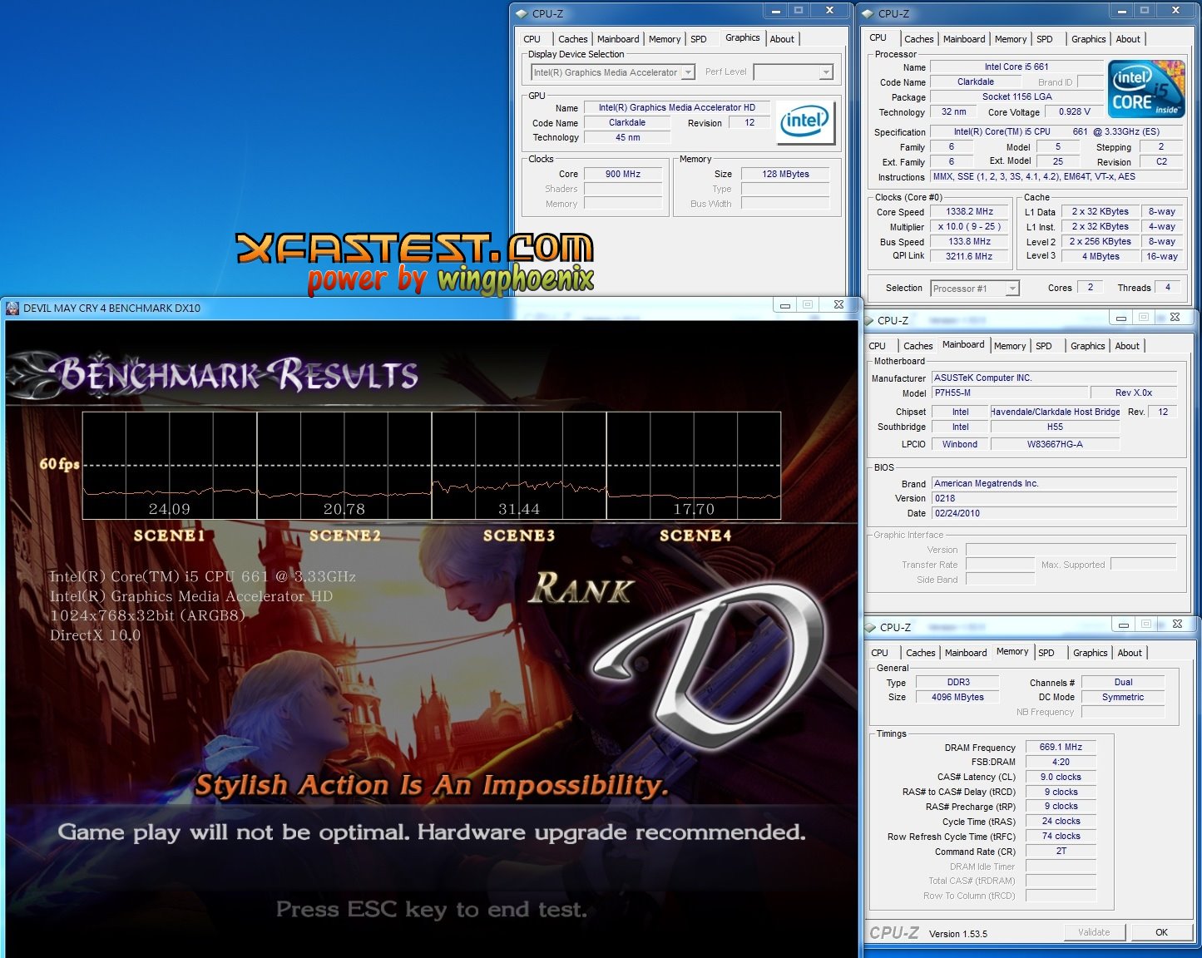This screenshot has width=1202, height=958.
Task: Select Graphics tab in the Memory window
Action: point(1091,653)
